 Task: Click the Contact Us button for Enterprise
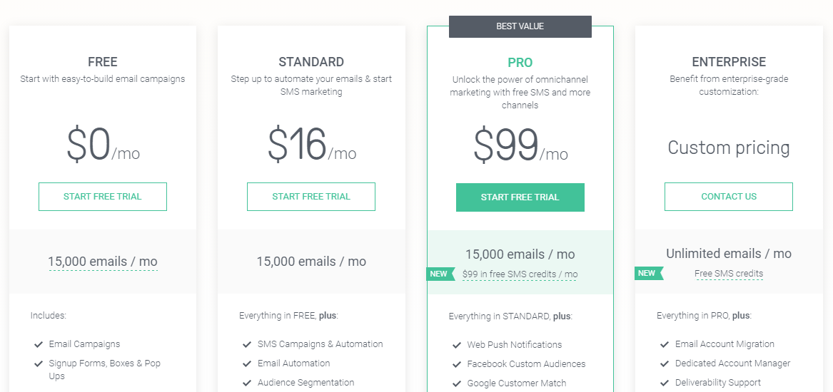[x=729, y=197]
